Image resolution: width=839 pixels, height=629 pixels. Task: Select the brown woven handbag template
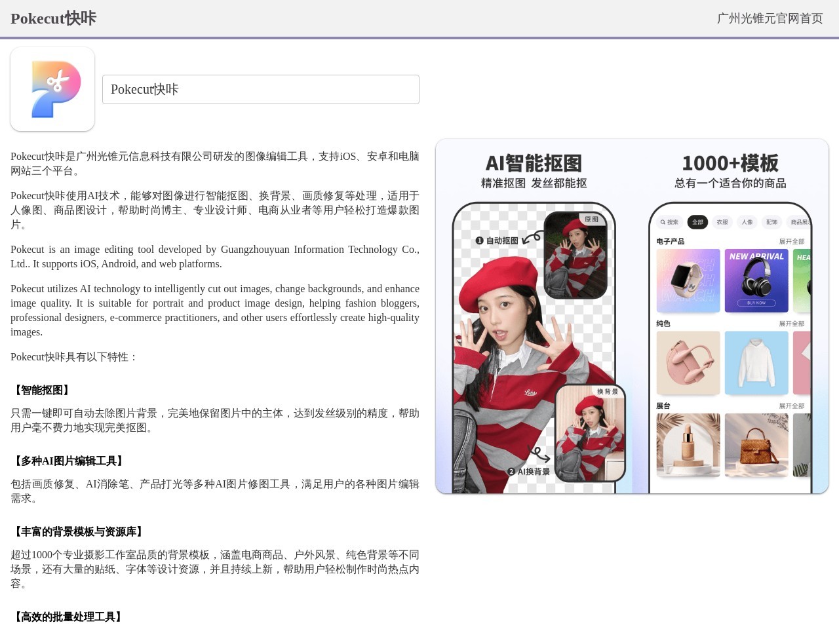tap(756, 445)
